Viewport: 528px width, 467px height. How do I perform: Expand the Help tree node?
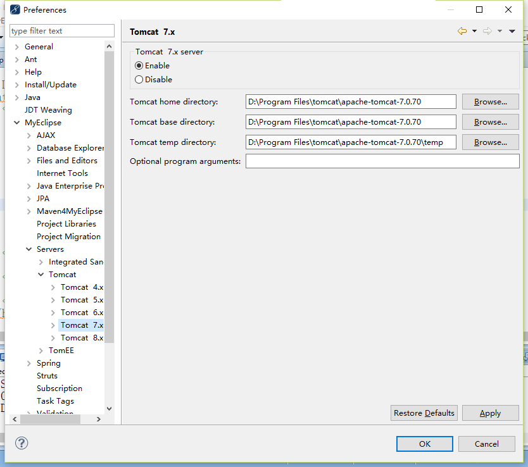(x=17, y=72)
